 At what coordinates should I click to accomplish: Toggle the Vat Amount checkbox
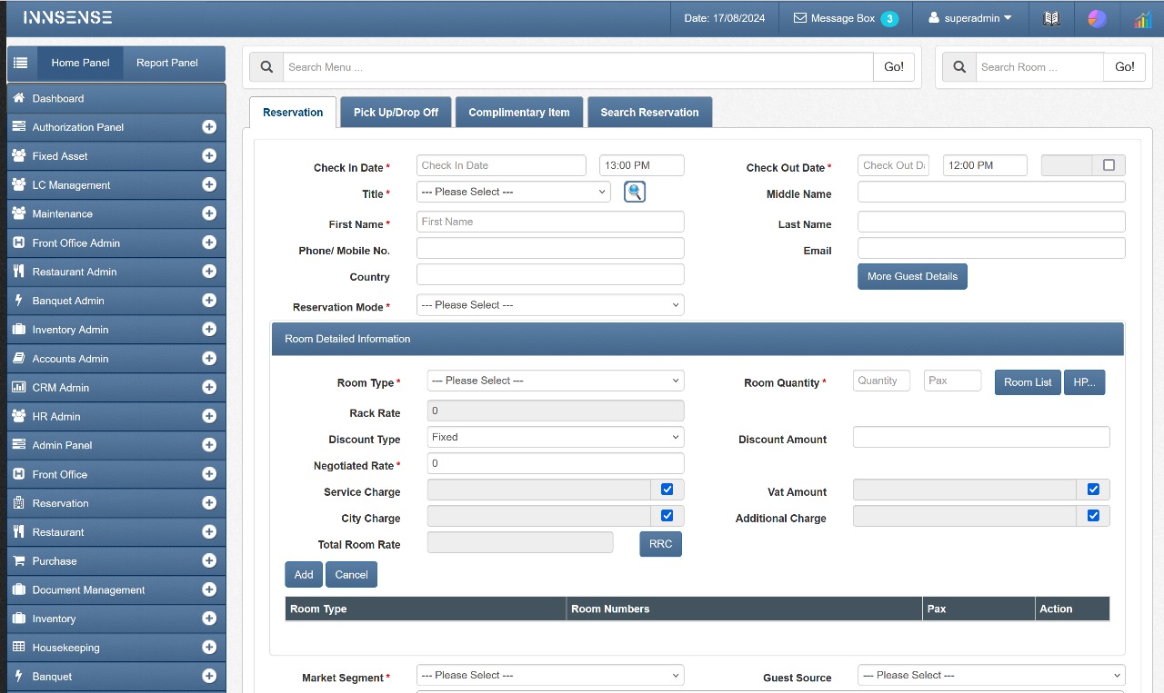pos(1093,490)
